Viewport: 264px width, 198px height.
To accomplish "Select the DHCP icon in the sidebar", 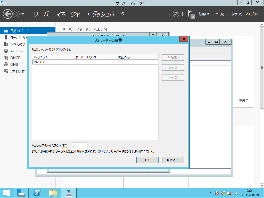I will coord(6,57).
